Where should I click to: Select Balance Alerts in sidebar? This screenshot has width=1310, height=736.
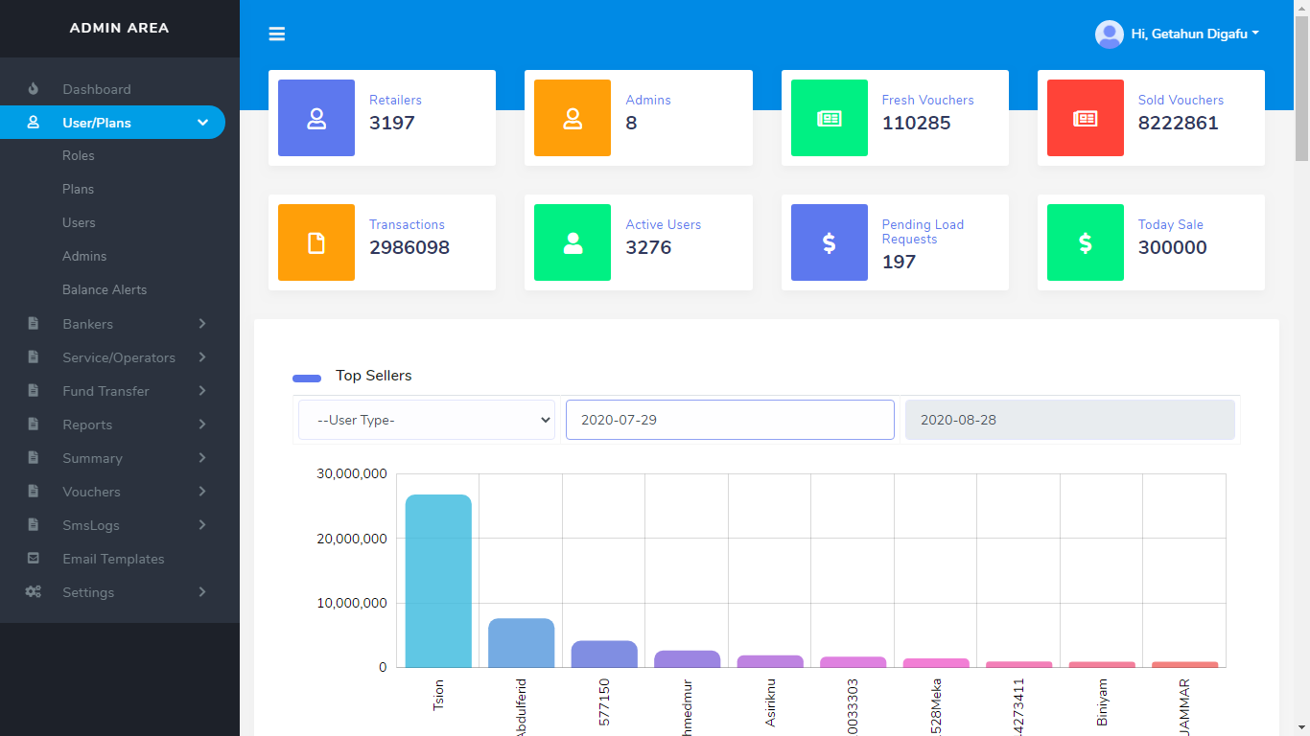point(105,289)
